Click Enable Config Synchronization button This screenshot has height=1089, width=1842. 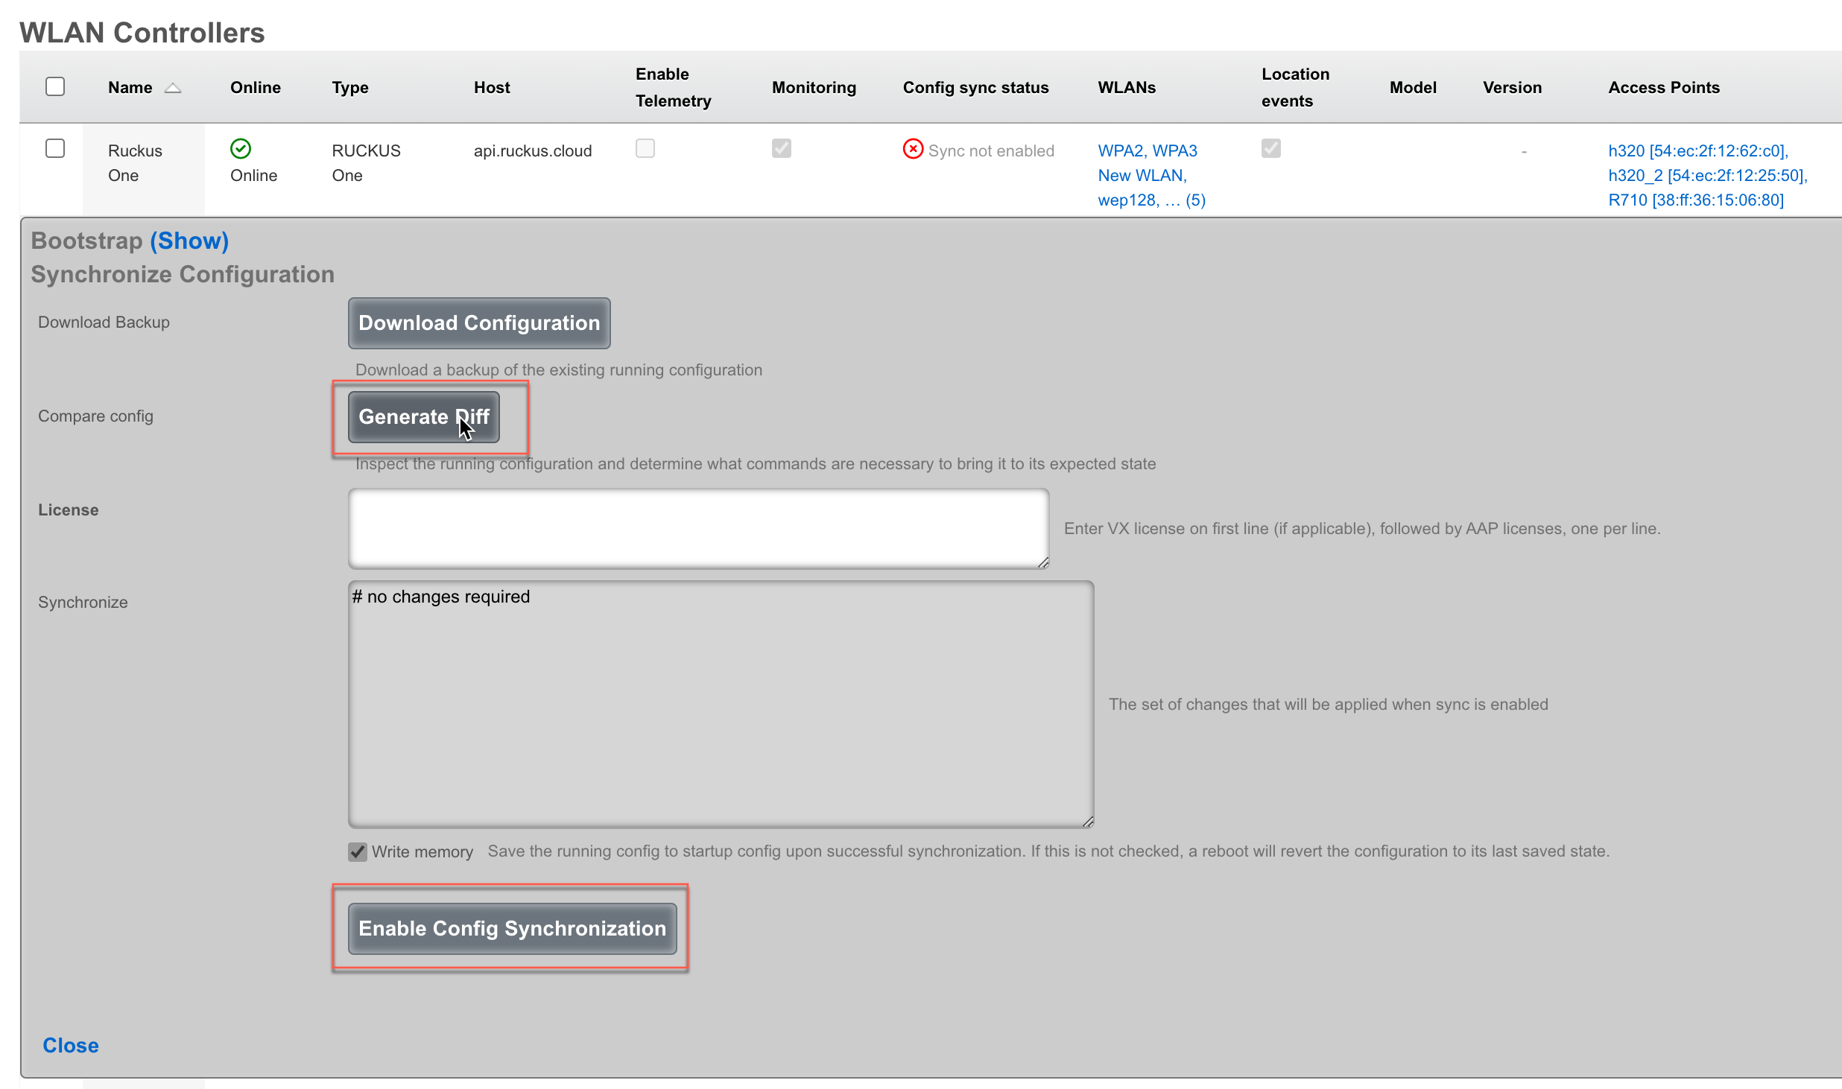[x=513, y=928]
